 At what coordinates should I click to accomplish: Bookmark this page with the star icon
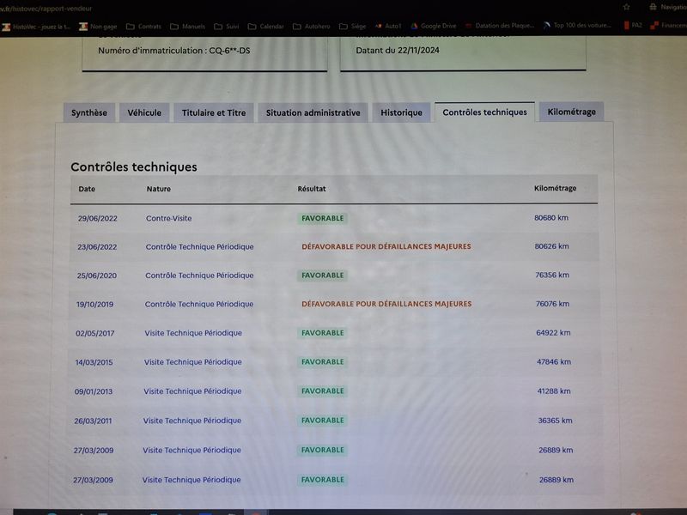pyautogui.click(x=627, y=7)
